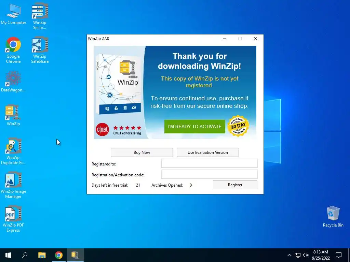This screenshot has width=350, height=262.
Task: Click the Registration/Activation code field
Action: click(210, 174)
